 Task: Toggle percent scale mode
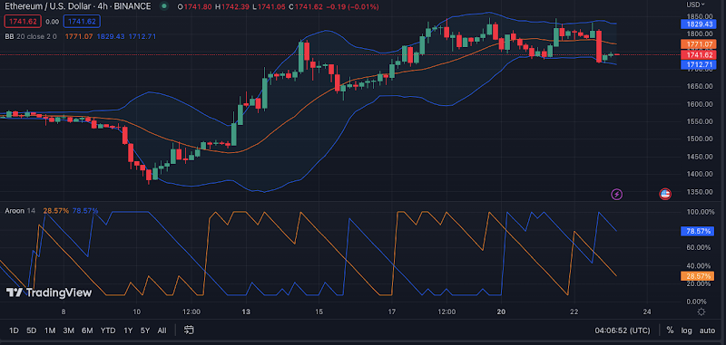click(x=670, y=331)
